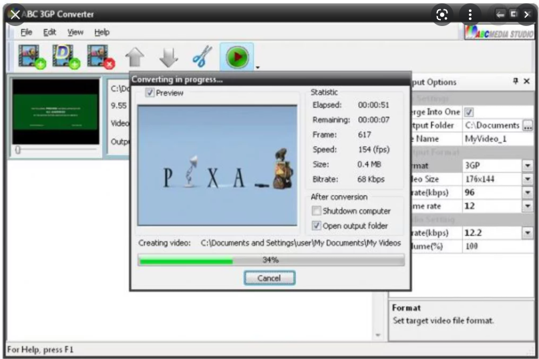Click the Volume 100 value field
Screen dimensions: 539x359
pos(498,246)
